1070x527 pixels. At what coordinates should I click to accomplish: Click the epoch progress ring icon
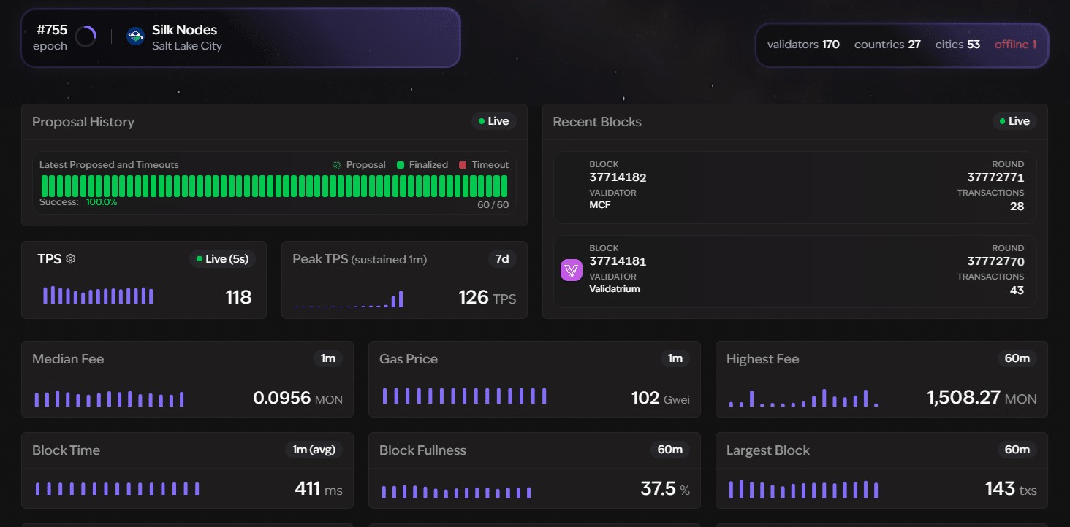click(x=86, y=36)
